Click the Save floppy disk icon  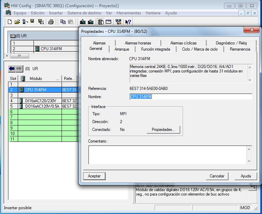[x=32, y=22]
